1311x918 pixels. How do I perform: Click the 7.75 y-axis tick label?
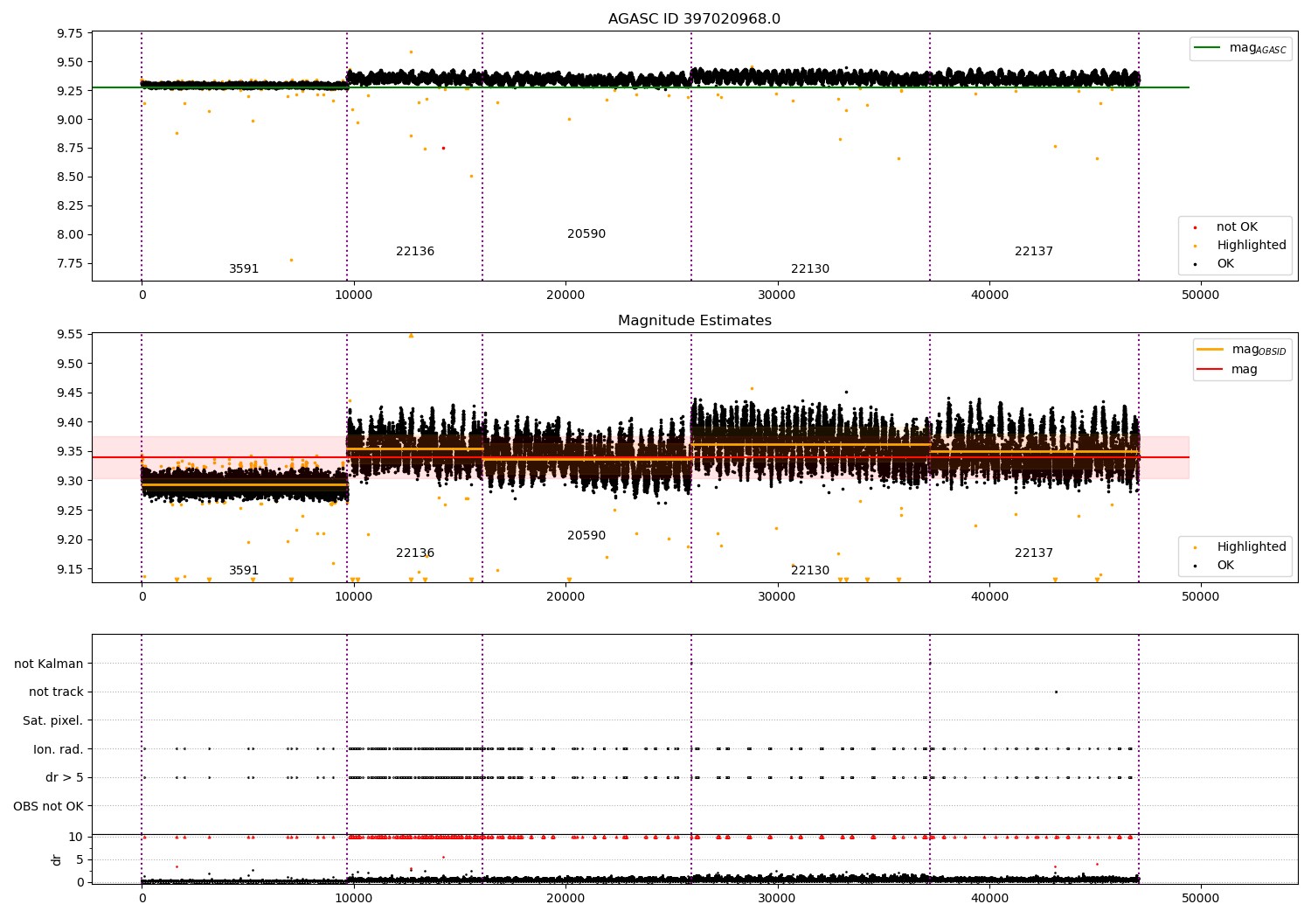tap(70, 263)
